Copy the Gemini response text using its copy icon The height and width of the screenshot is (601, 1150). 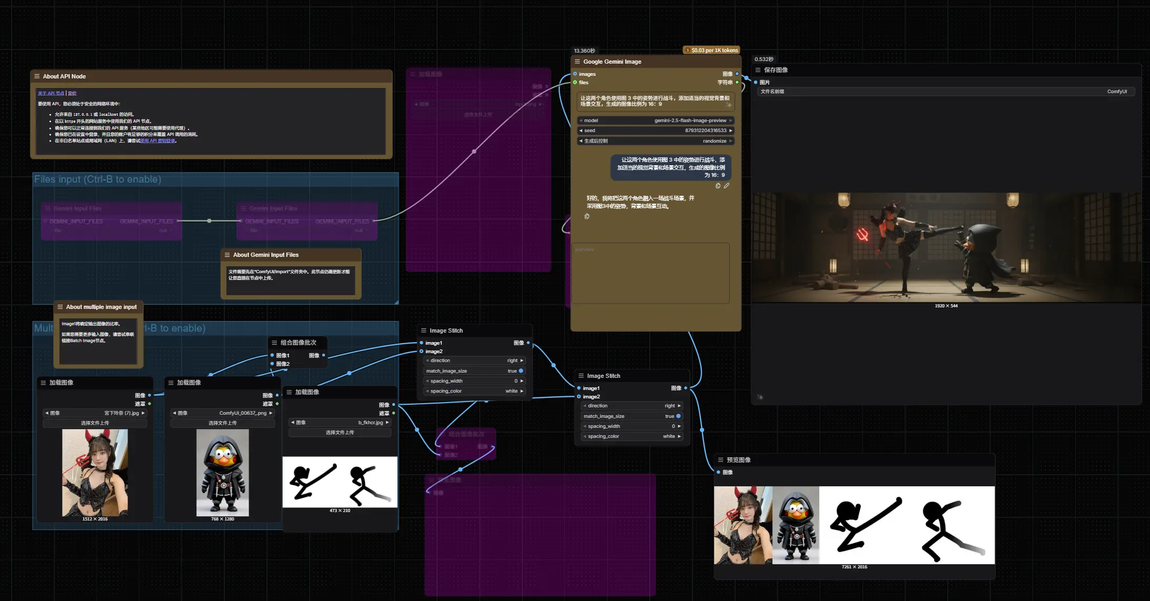[587, 216]
